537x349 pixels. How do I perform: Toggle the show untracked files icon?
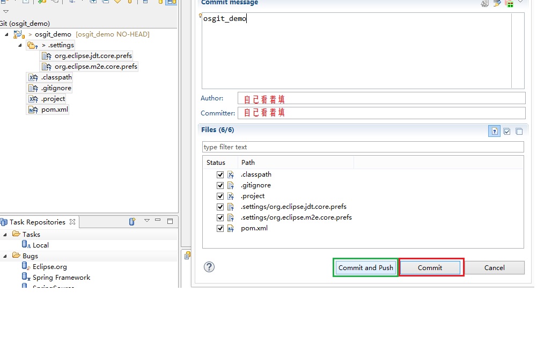(x=494, y=131)
